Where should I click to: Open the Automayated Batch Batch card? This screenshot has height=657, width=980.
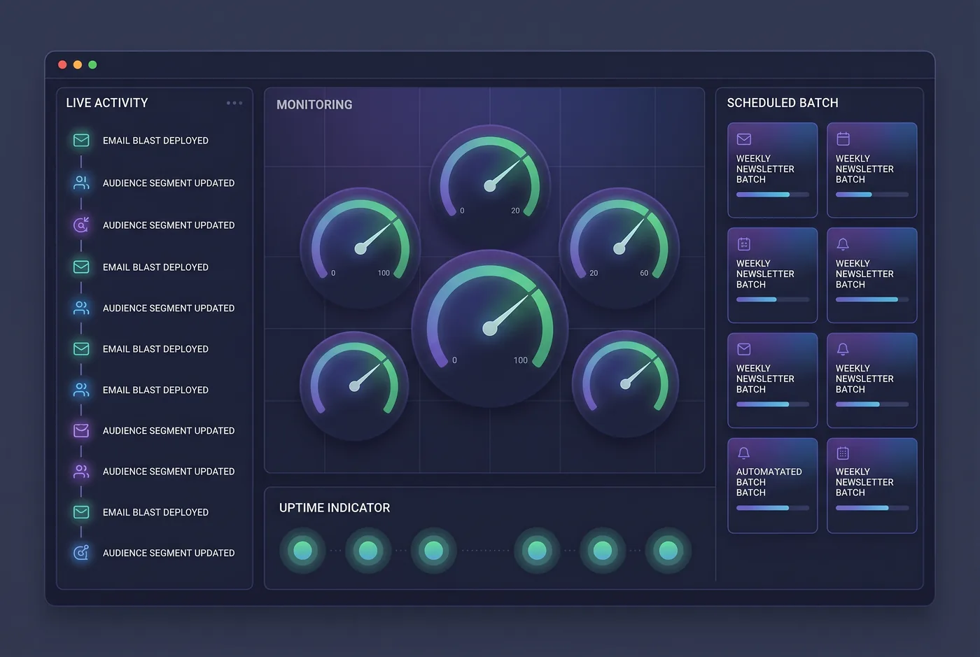point(773,486)
